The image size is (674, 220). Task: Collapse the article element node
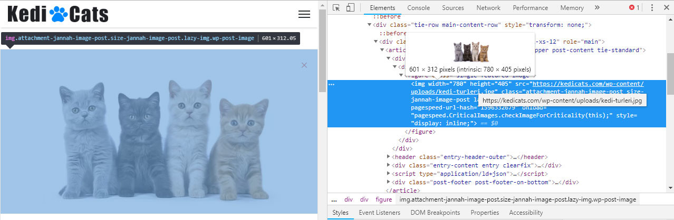[382, 50]
